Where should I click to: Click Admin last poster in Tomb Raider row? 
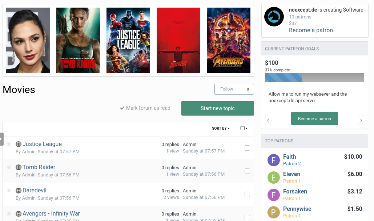tap(189, 167)
